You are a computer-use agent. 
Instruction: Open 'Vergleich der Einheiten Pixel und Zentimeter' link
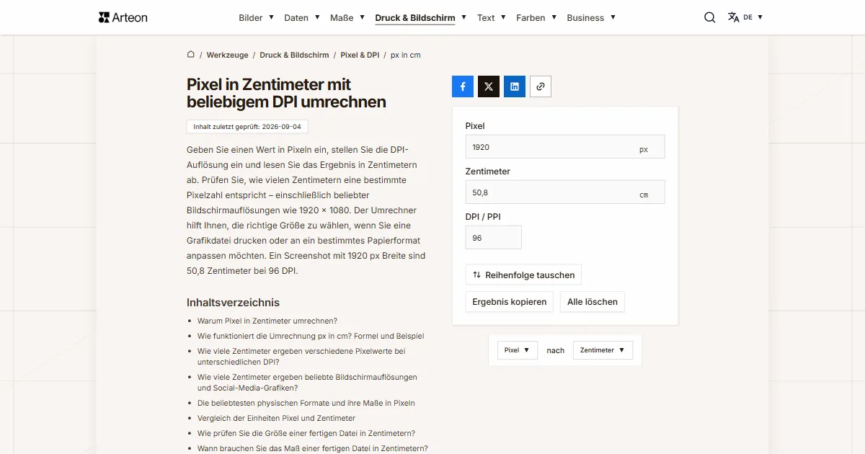pos(276,419)
